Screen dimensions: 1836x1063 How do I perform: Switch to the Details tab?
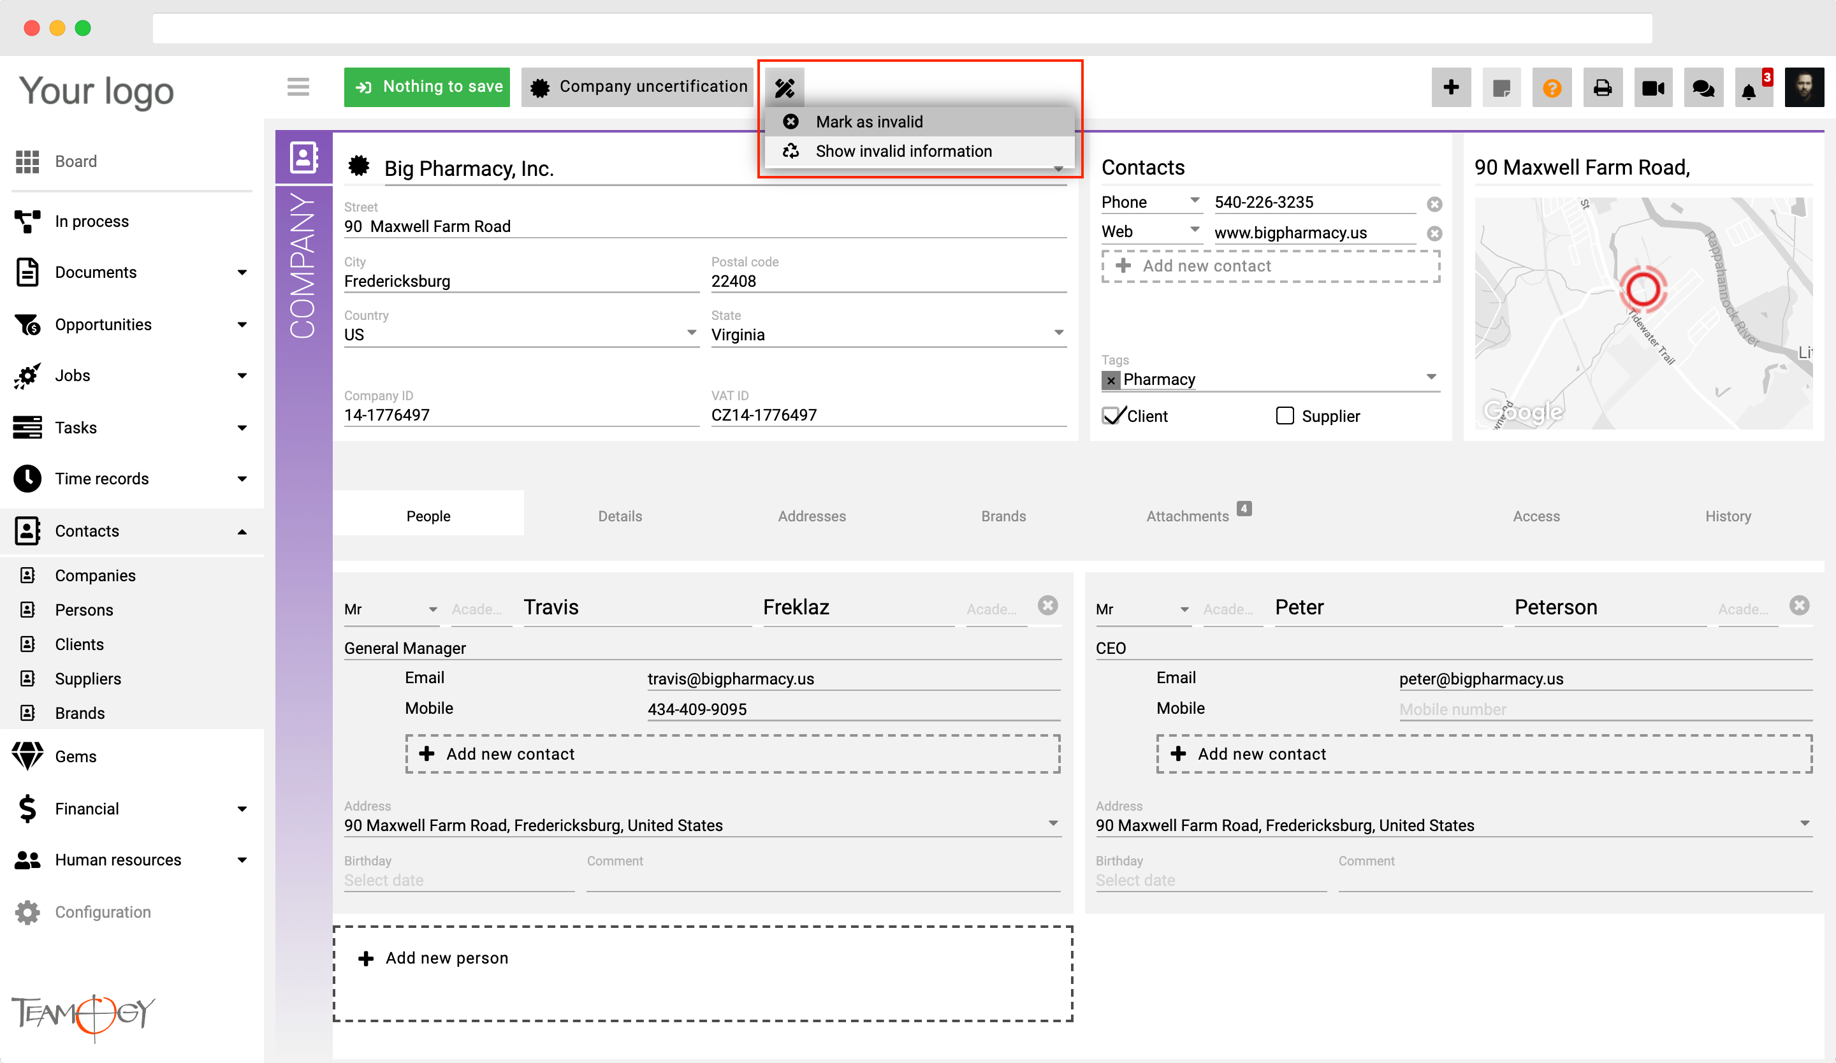tap(620, 516)
